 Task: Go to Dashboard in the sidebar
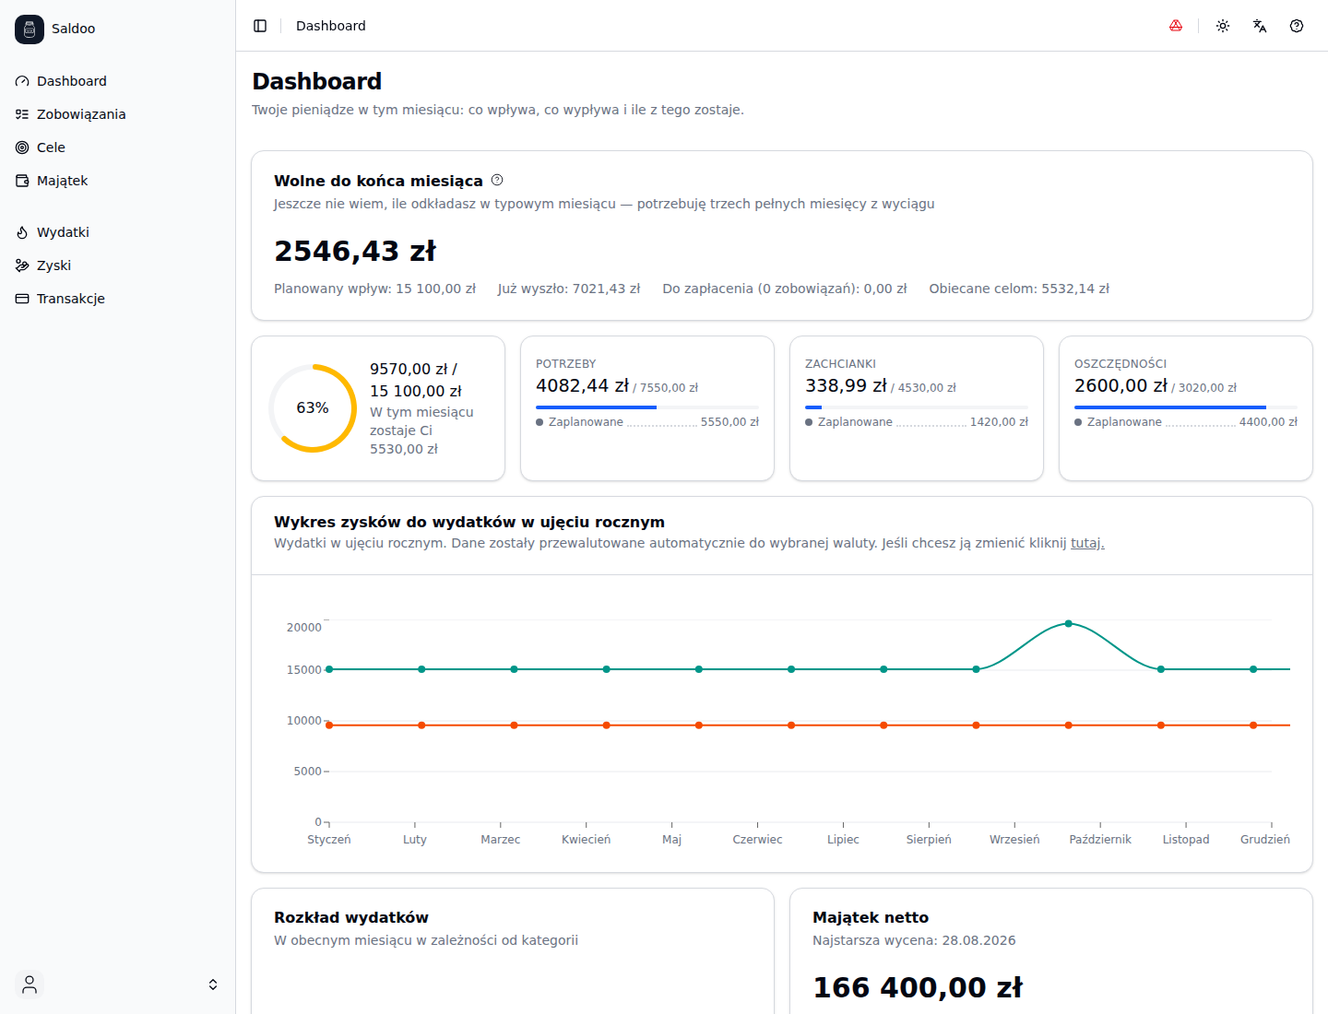click(x=118, y=81)
